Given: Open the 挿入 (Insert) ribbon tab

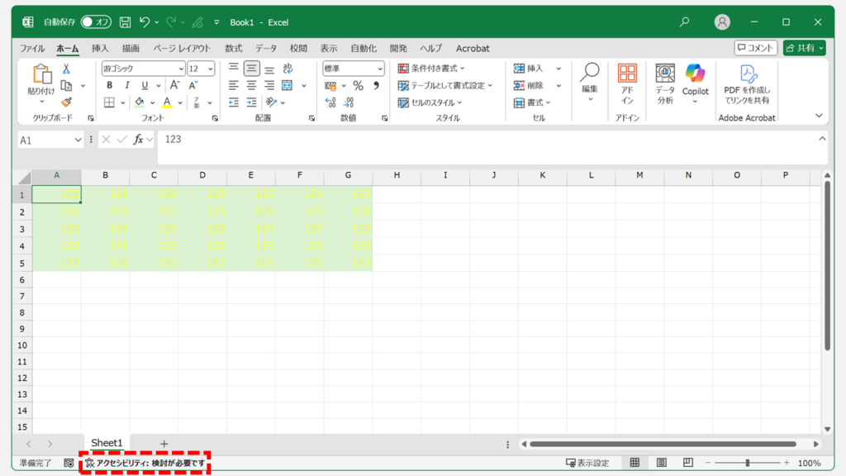Looking at the screenshot, I should coord(100,49).
